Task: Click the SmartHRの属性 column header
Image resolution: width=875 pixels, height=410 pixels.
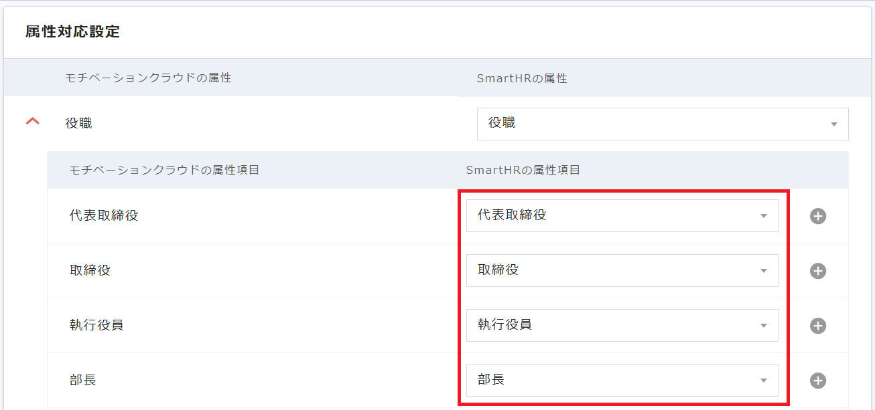Action: [522, 78]
